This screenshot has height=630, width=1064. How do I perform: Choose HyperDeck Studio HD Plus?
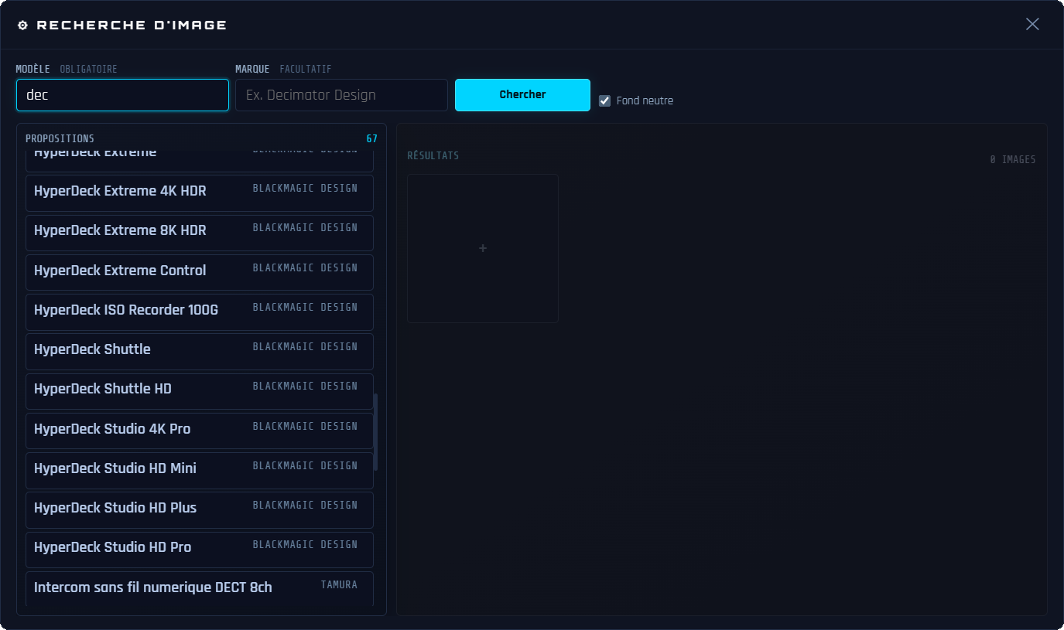click(200, 510)
